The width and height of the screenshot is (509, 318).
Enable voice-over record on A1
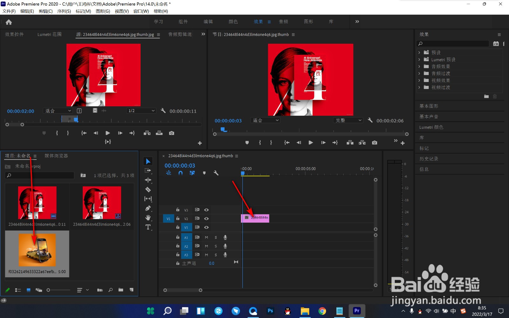[225, 237]
